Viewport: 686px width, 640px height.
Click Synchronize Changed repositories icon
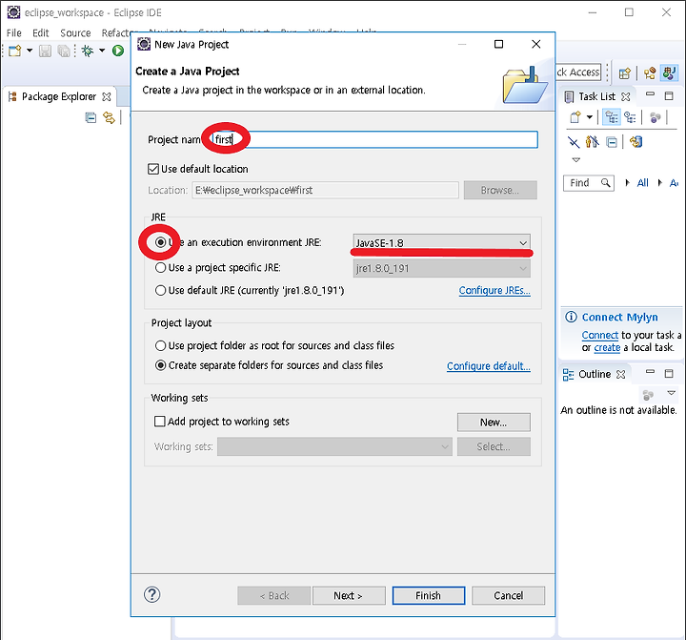pyautogui.click(x=636, y=141)
